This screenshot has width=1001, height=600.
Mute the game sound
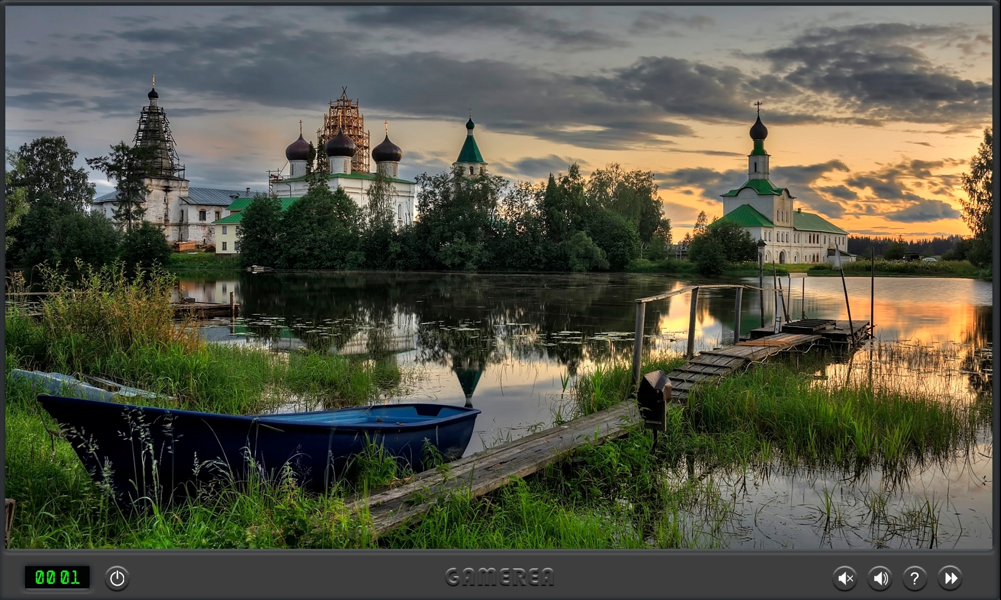pos(845,578)
